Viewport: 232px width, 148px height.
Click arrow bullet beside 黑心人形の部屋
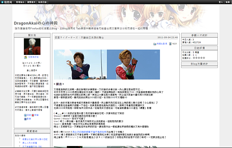click(x=20, y=142)
